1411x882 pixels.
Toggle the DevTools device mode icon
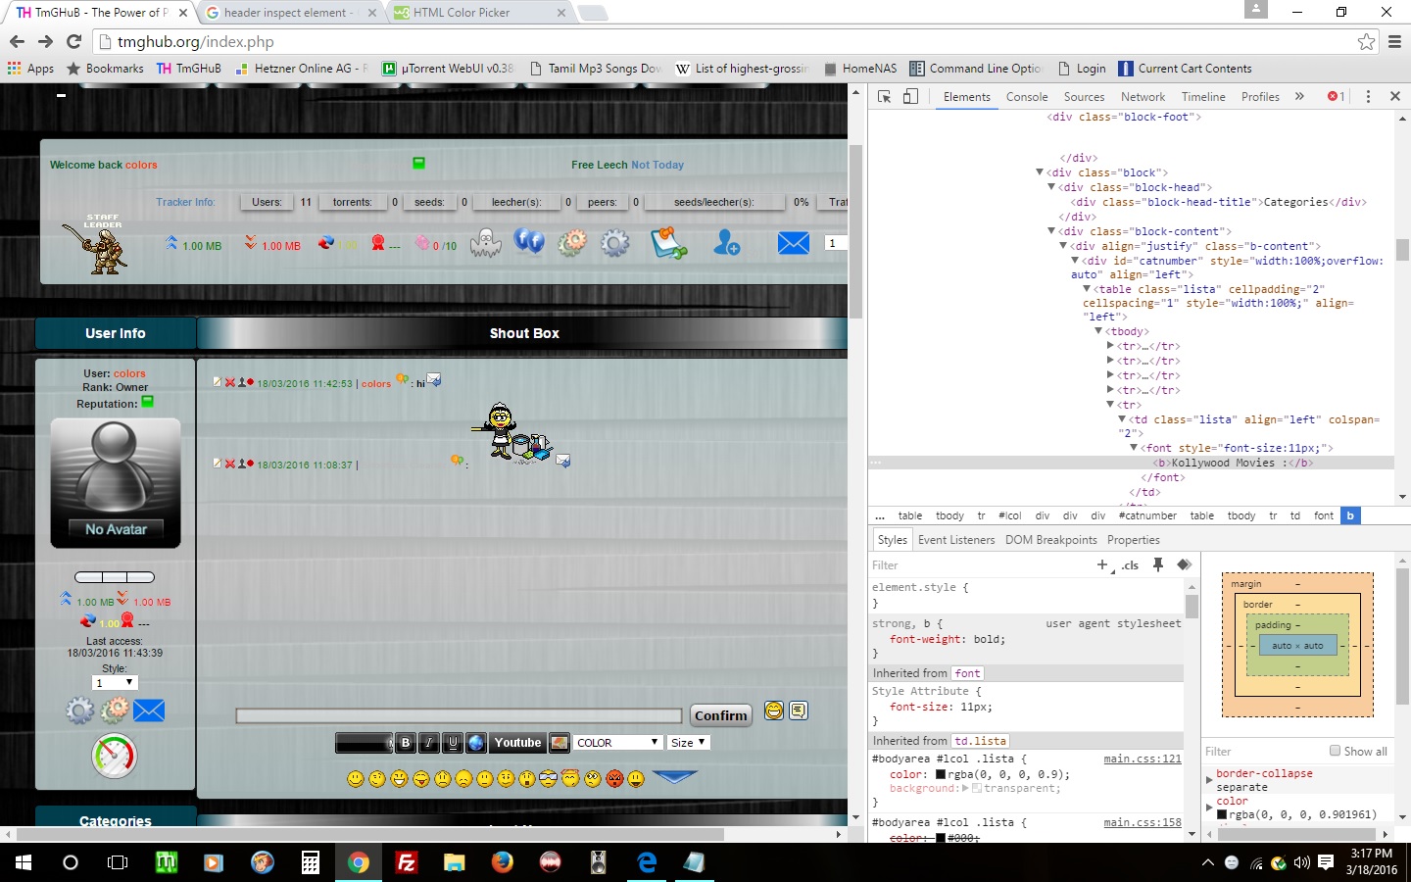pyautogui.click(x=910, y=96)
